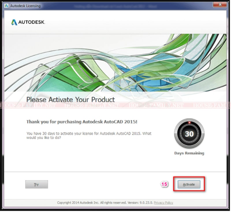Click the AUTODESK wordmark in header

31,22
